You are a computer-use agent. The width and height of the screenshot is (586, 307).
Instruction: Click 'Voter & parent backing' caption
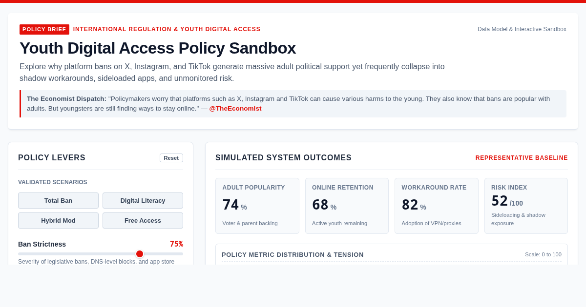(250, 223)
